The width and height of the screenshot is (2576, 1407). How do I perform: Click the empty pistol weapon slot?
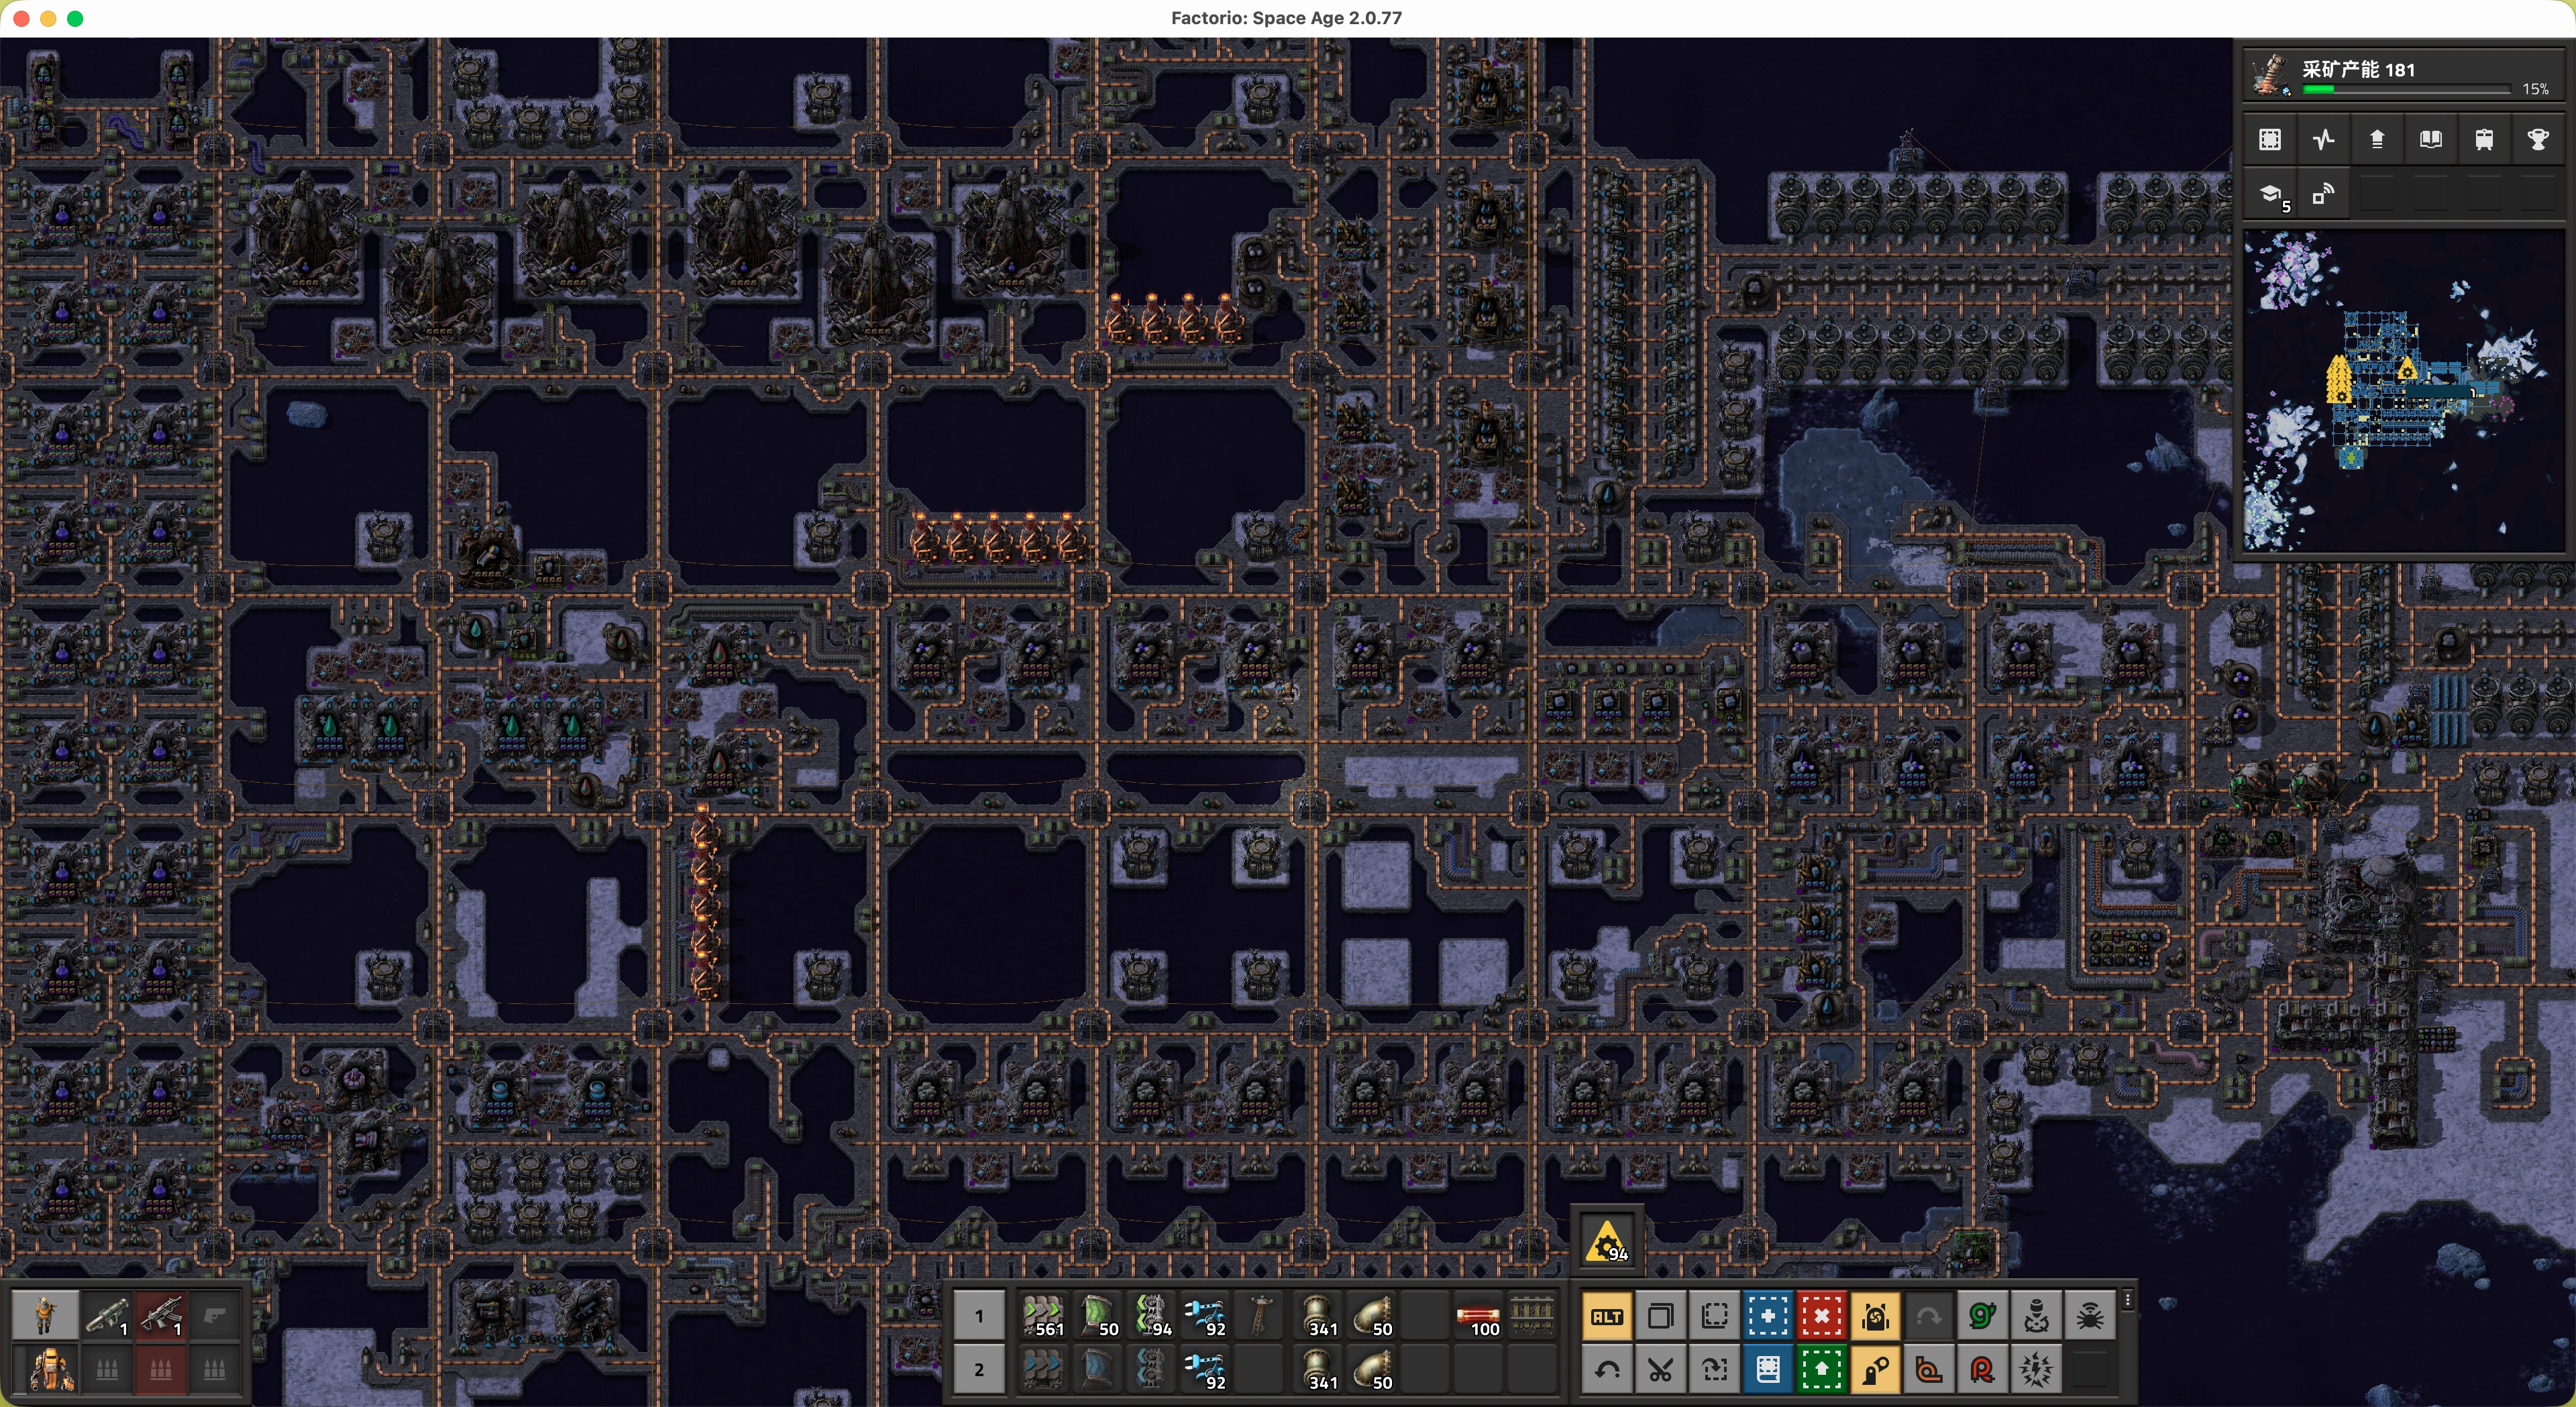[x=214, y=1315]
